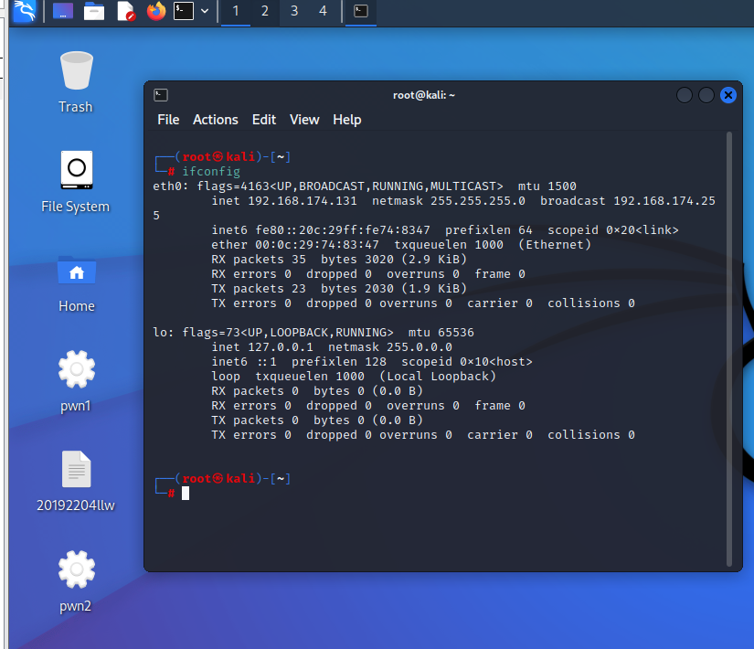Select the Trash desktop icon
Viewport: 754px width, 649px height.
click(x=76, y=81)
